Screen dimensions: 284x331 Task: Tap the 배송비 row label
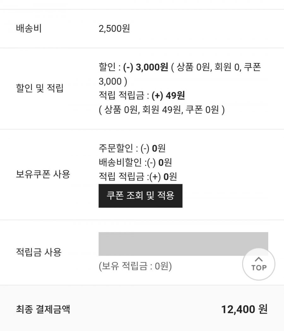pyautogui.click(x=29, y=29)
